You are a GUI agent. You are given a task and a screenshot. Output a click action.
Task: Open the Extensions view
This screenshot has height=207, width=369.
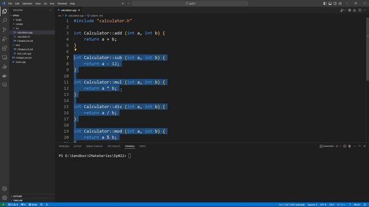click(x=5, y=48)
